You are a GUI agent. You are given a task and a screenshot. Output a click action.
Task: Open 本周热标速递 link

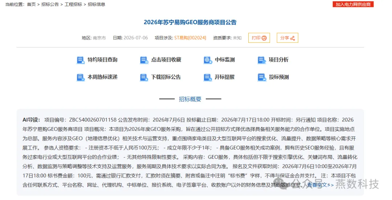(x=102, y=77)
